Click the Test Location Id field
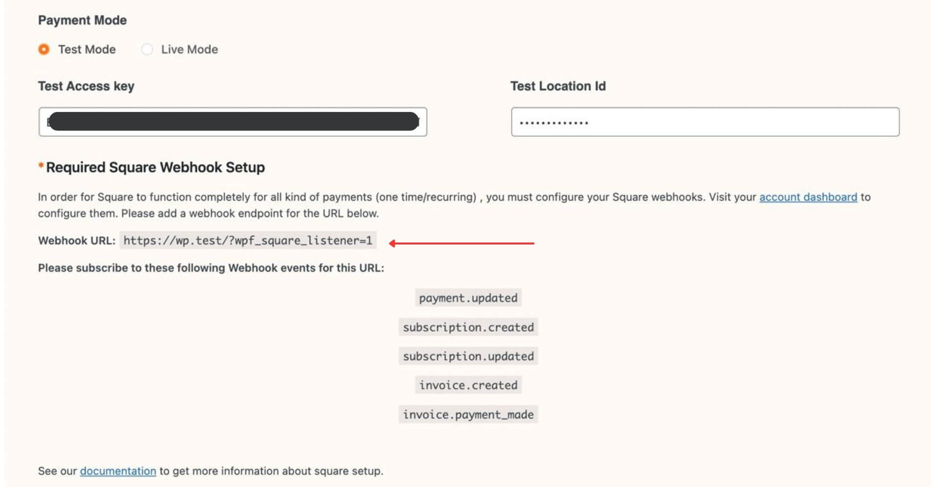The image size is (931, 487). click(x=704, y=122)
